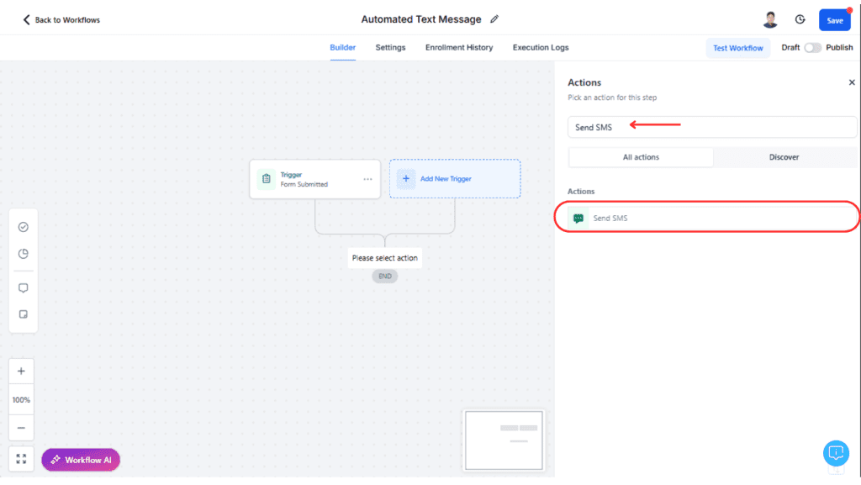Select the checkmark goals icon in left sidebar
Image resolution: width=861 pixels, height=485 pixels.
click(23, 227)
